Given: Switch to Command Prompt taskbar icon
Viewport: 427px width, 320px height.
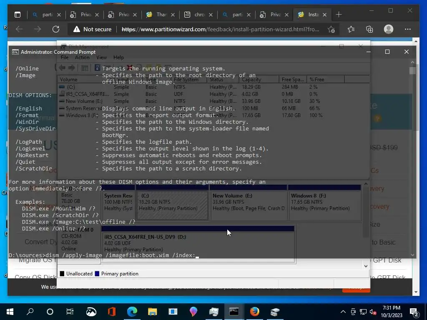Looking at the screenshot, I should point(234,312).
